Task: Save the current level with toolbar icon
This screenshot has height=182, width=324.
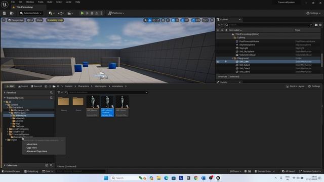Action: tap(5, 13)
